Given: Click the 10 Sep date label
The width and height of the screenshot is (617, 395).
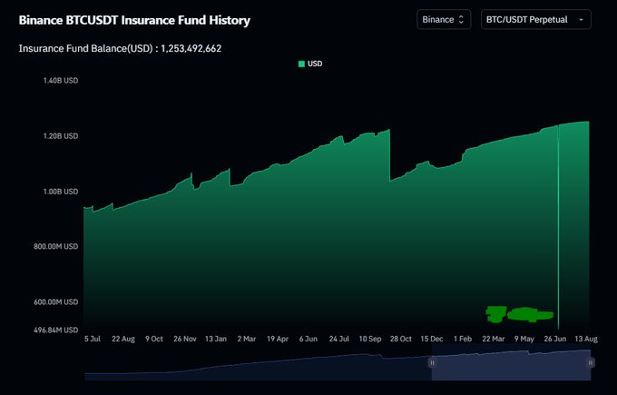Looking at the screenshot, I should pos(370,339).
